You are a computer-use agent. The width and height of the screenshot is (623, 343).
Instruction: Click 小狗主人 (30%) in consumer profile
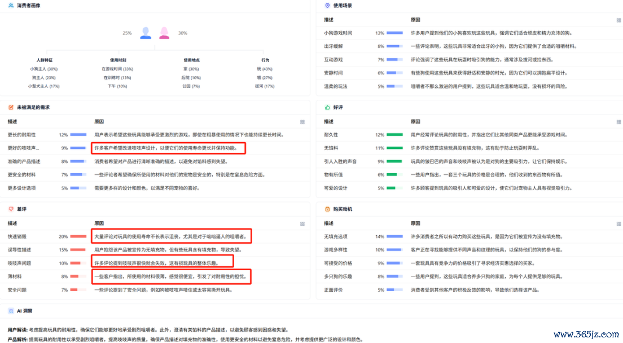43,69
